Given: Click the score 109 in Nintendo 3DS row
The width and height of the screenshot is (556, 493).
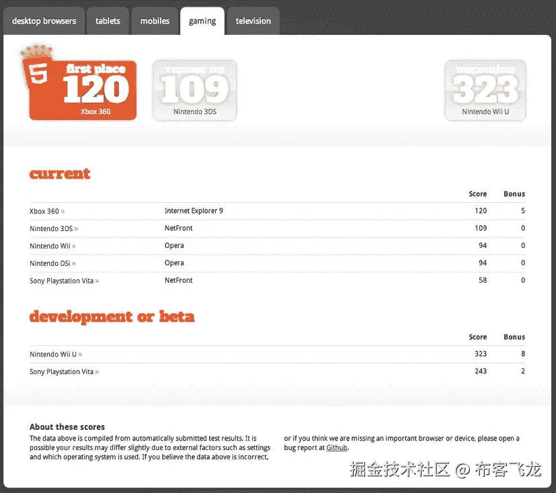Looking at the screenshot, I should (x=481, y=228).
